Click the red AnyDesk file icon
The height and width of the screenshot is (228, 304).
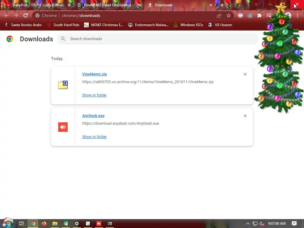tap(63, 127)
